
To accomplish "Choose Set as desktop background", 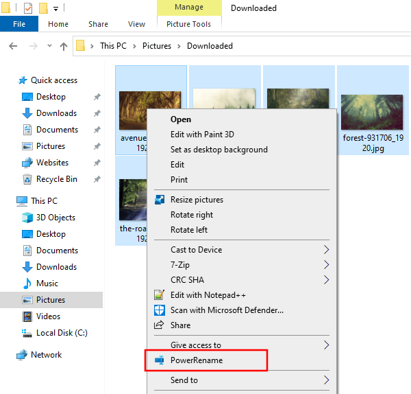I will tap(219, 150).
